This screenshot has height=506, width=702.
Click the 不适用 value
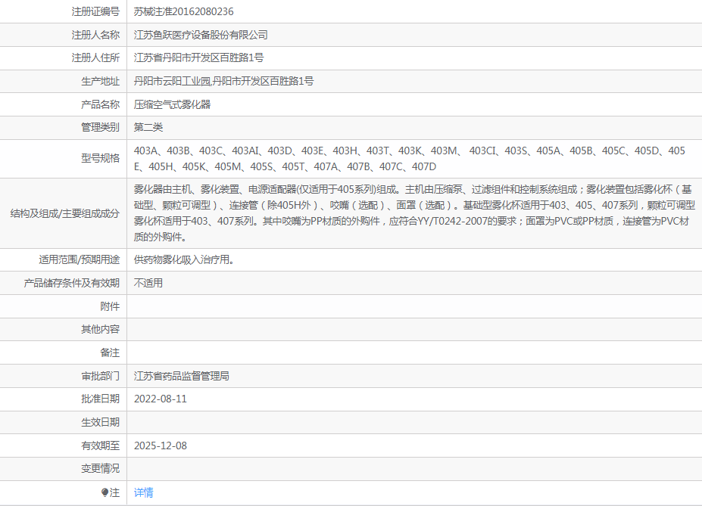[x=148, y=283]
